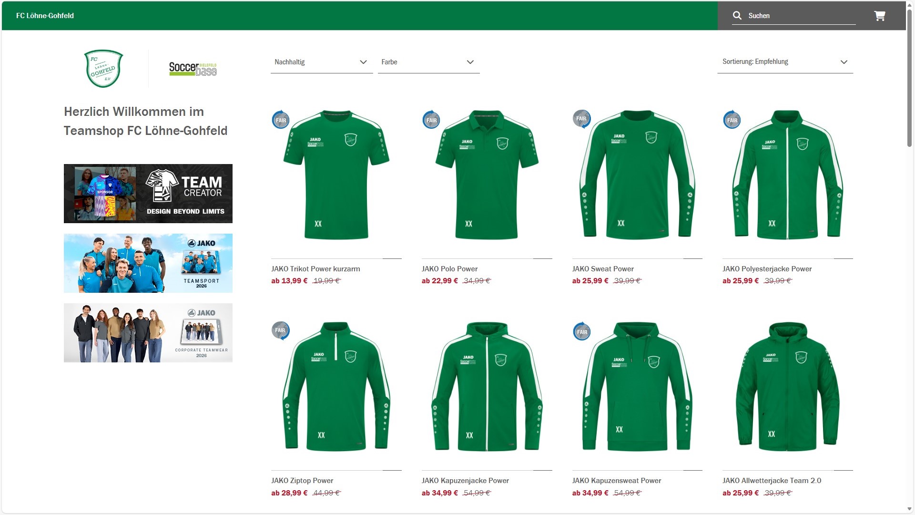Open the JAKO Teamsport 2026 banner
The width and height of the screenshot is (915, 515).
pyautogui.click(x=148, y=263)
